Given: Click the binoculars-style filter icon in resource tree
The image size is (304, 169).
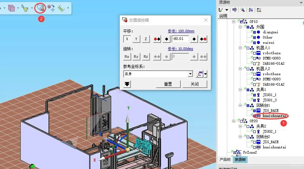Looking at the screenshot, I should (x=234, y=10).
